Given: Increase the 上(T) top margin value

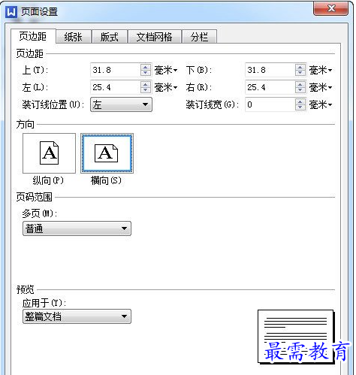Looking at the screenshot, I should 146,67.
